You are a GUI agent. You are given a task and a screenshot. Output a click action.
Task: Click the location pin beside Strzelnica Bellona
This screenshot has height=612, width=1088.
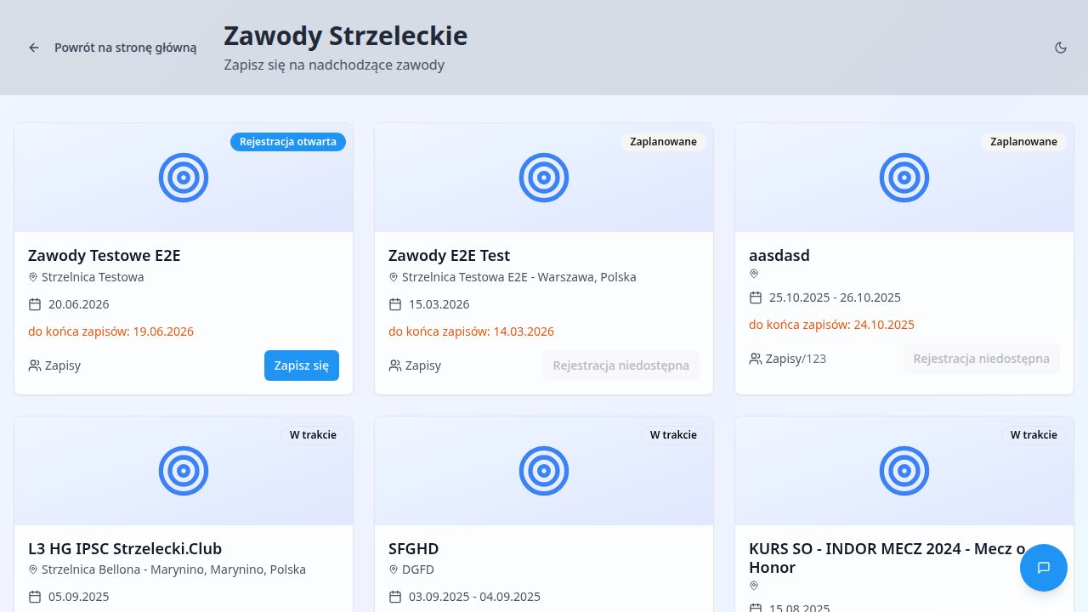click(x=33, y=569)
